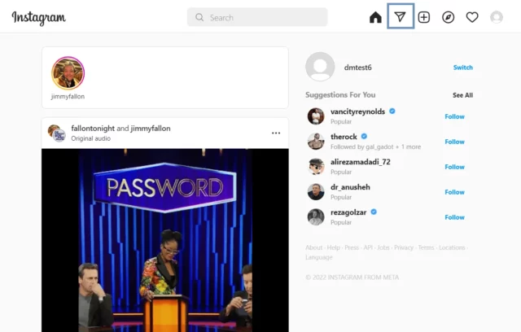Follow vancityreynolds
Screen dimensions: 521x332
click(x=454, y=116)
